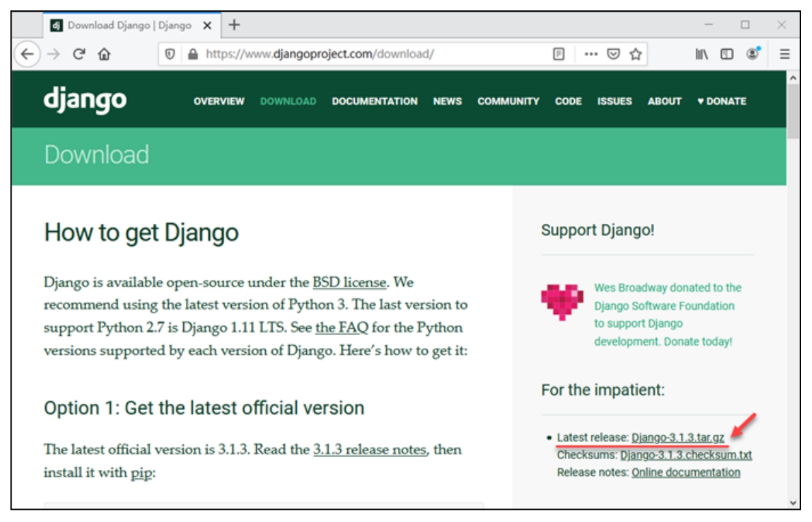Open the Library bookmarks icon
This screenshot has width=812, height=522.
click(701, 54)
